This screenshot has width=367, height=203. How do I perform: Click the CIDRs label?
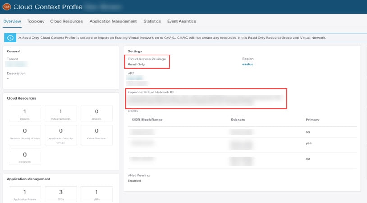pos(133,111)
